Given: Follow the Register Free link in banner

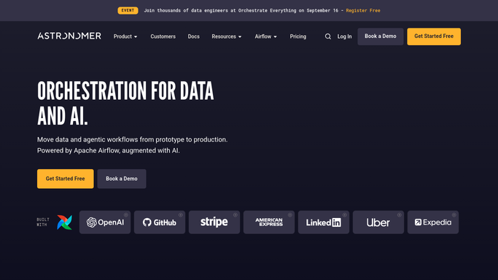Looking at the screenshot, I should point(363,10).
